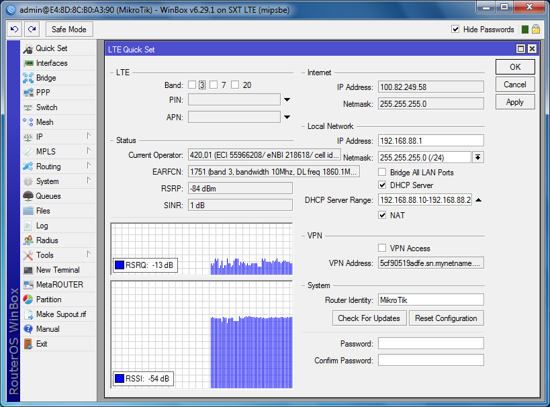The image size is (550, 407).
Task: Toggle the Hide Passwords checkbox
Action: click(x=456, y=30)
